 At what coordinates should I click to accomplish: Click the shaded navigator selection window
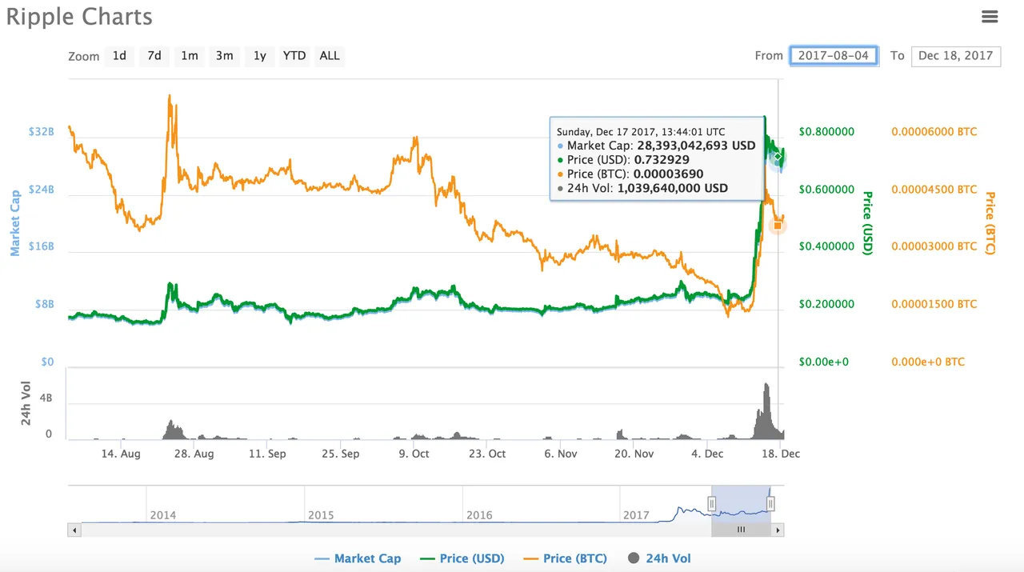pos(741,503)
